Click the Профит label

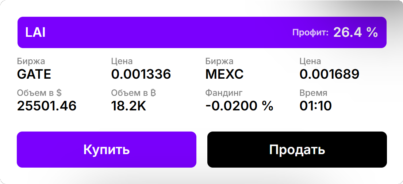[x=311, y=32]
